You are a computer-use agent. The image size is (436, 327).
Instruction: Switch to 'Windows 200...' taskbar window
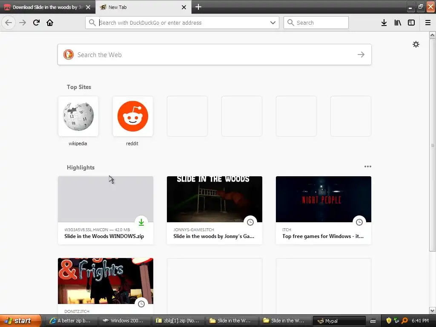tap(124, 321)
